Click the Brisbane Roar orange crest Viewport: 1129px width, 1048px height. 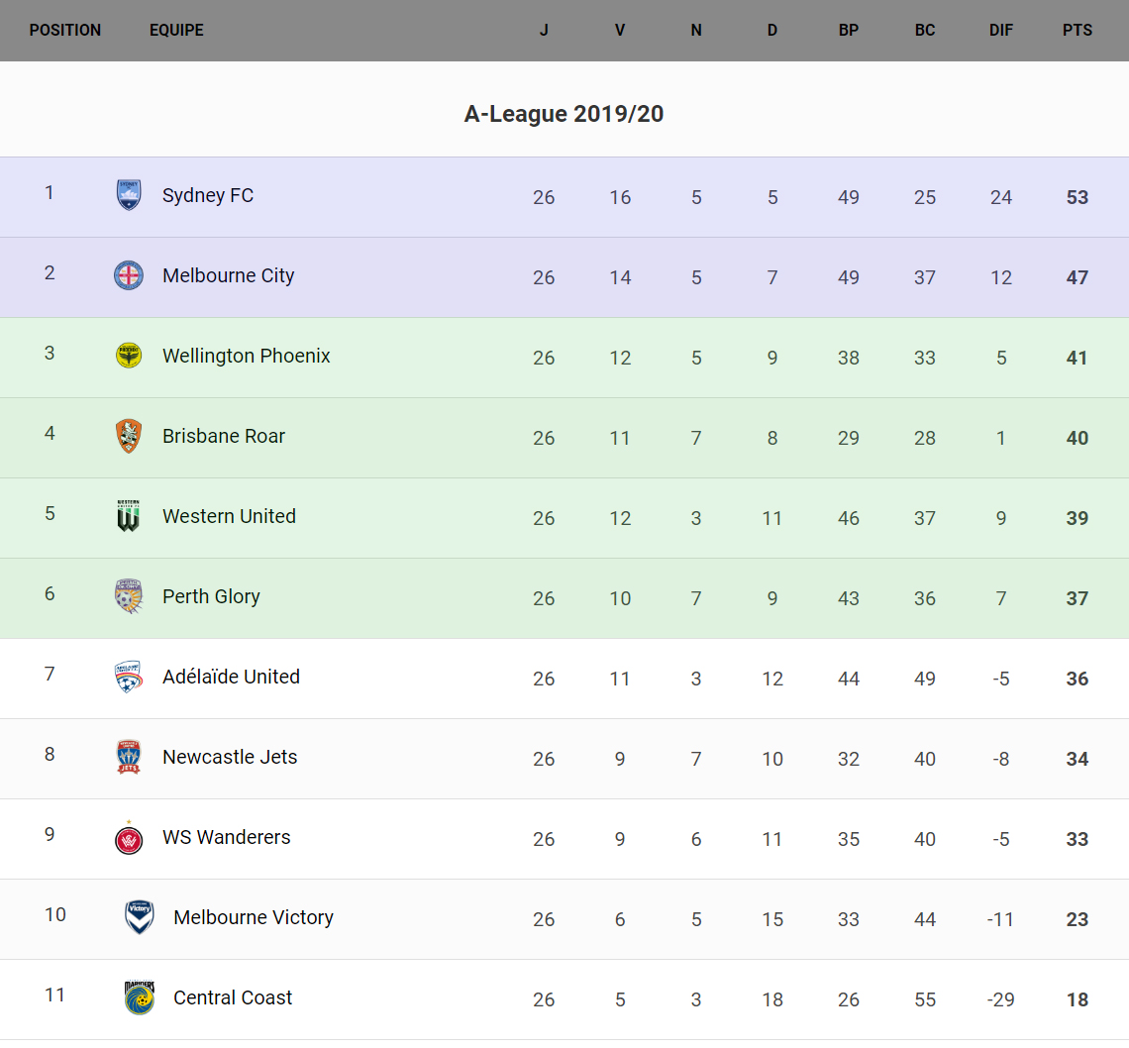129,436
